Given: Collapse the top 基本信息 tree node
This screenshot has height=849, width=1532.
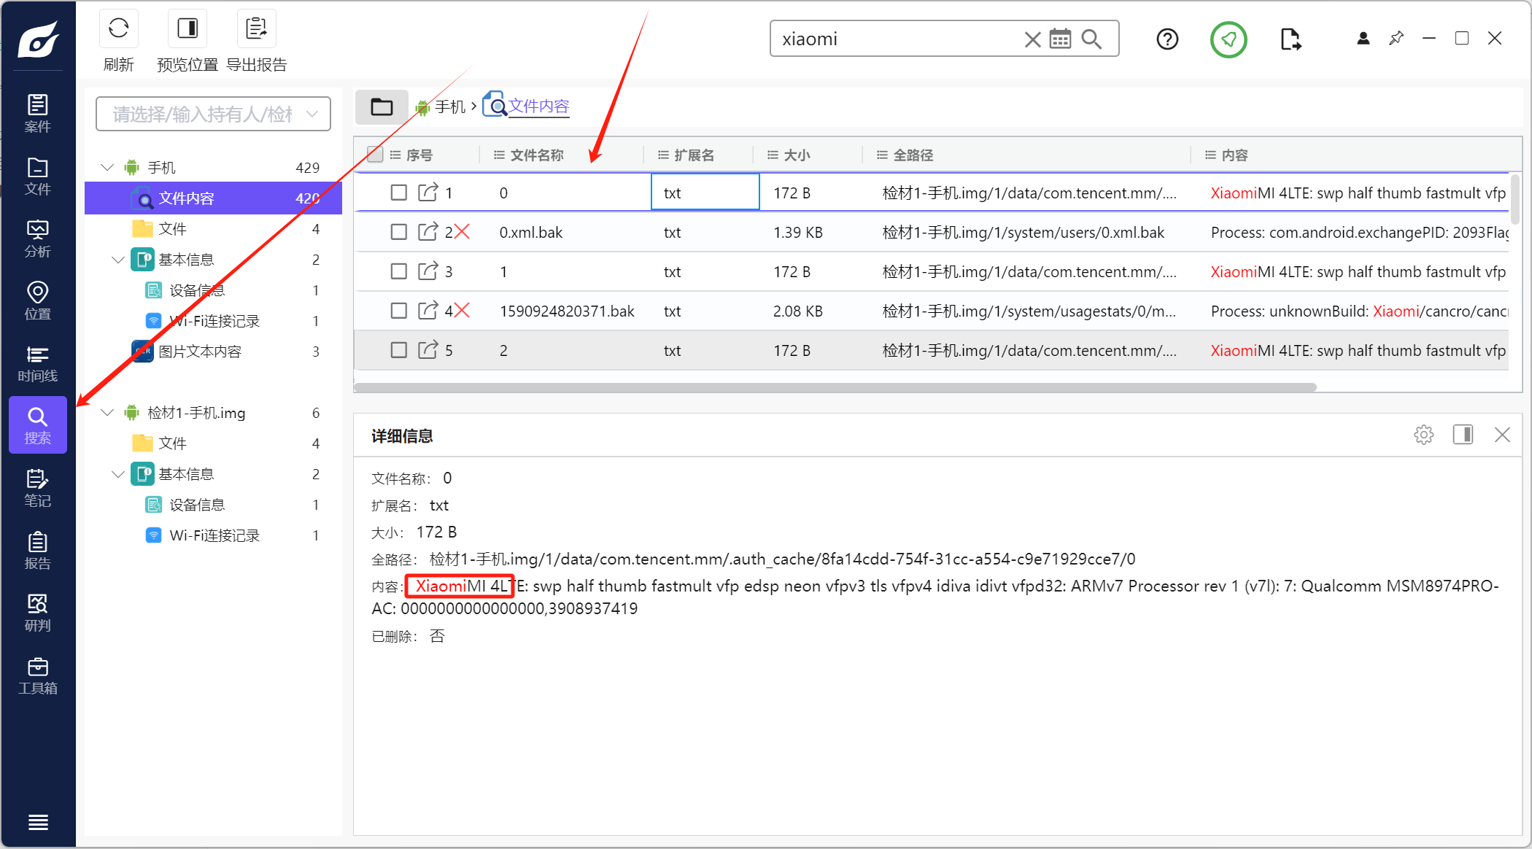Looking at the screenshot, I should tap(118, 260).
